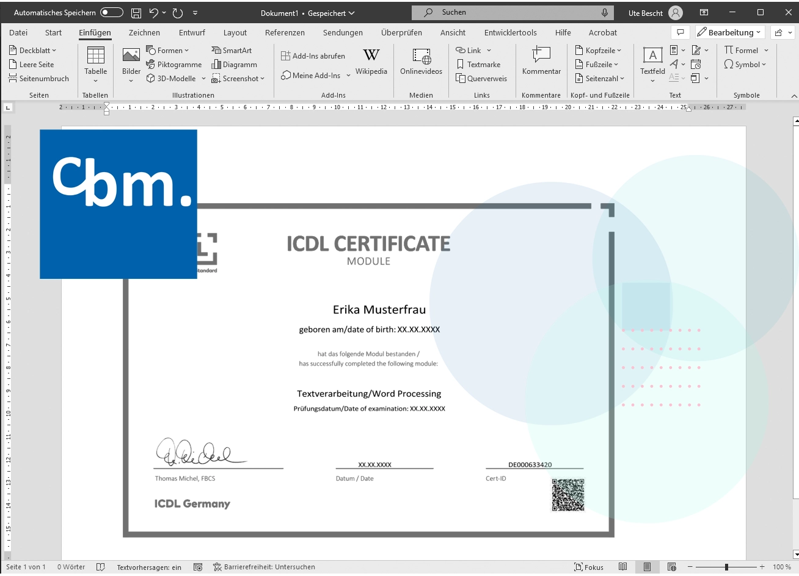Open the Referenzen tab
Image resolution: width=799 pixels, height=576 pixels.
point(285,33)
